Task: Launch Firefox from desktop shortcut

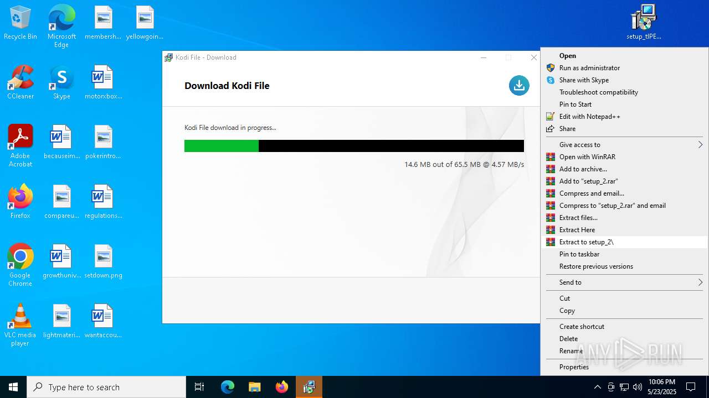Action: (20, 202)
